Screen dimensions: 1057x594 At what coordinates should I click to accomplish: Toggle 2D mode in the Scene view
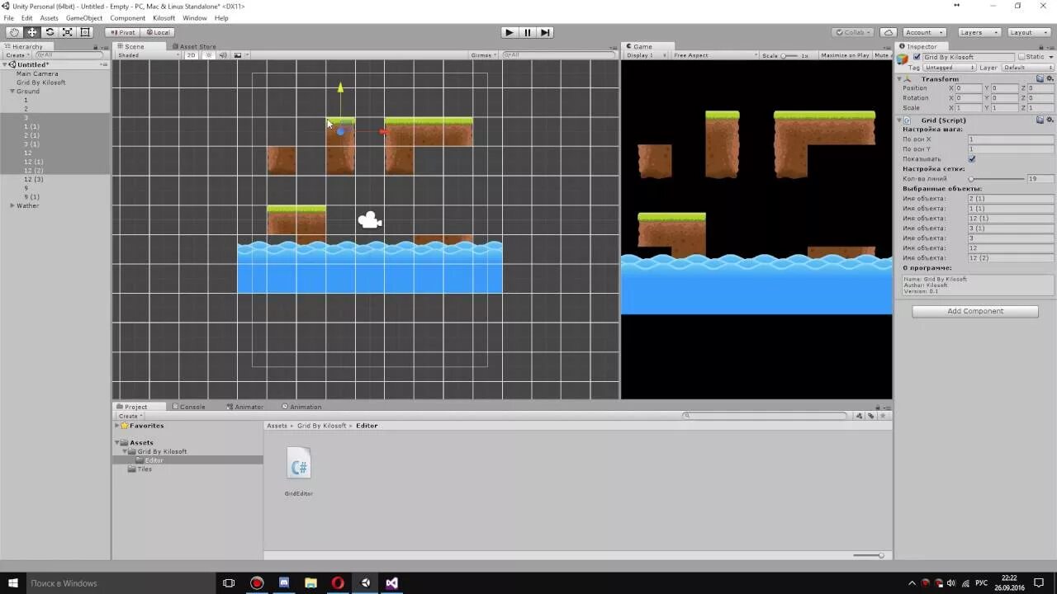pos(191,55)
